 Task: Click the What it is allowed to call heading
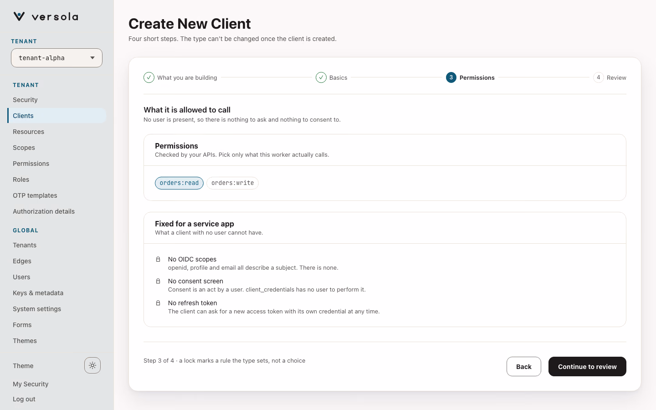click(187, 110)
